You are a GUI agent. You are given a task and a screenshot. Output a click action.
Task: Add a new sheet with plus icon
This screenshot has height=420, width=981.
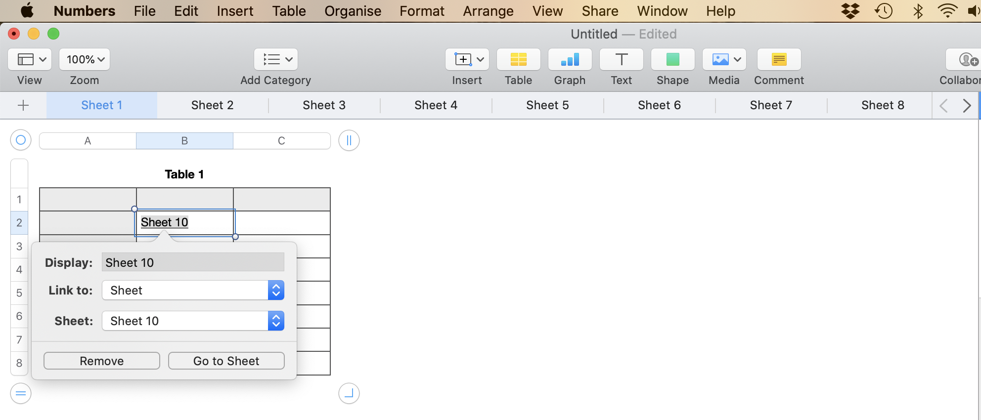point(23,105)
